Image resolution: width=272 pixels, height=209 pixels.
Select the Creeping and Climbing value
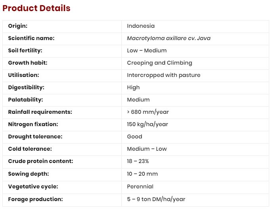pos(159,63)
